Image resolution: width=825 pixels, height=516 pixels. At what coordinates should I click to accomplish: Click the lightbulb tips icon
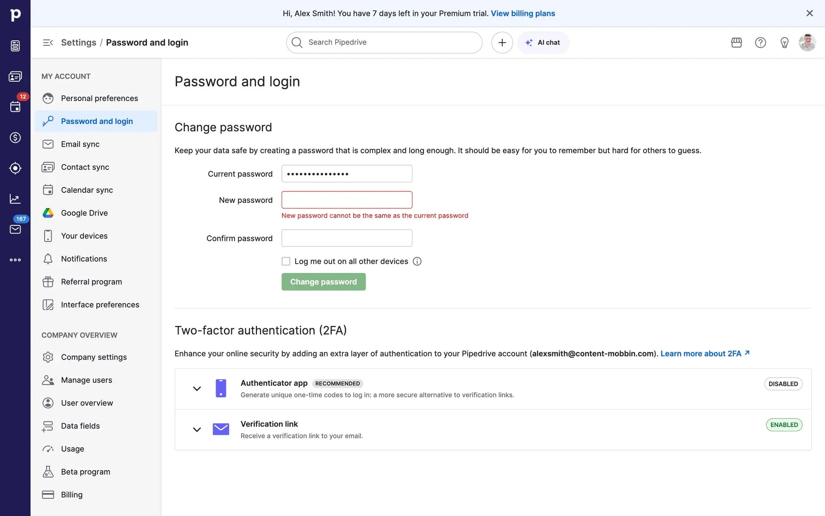pos(785,43)
